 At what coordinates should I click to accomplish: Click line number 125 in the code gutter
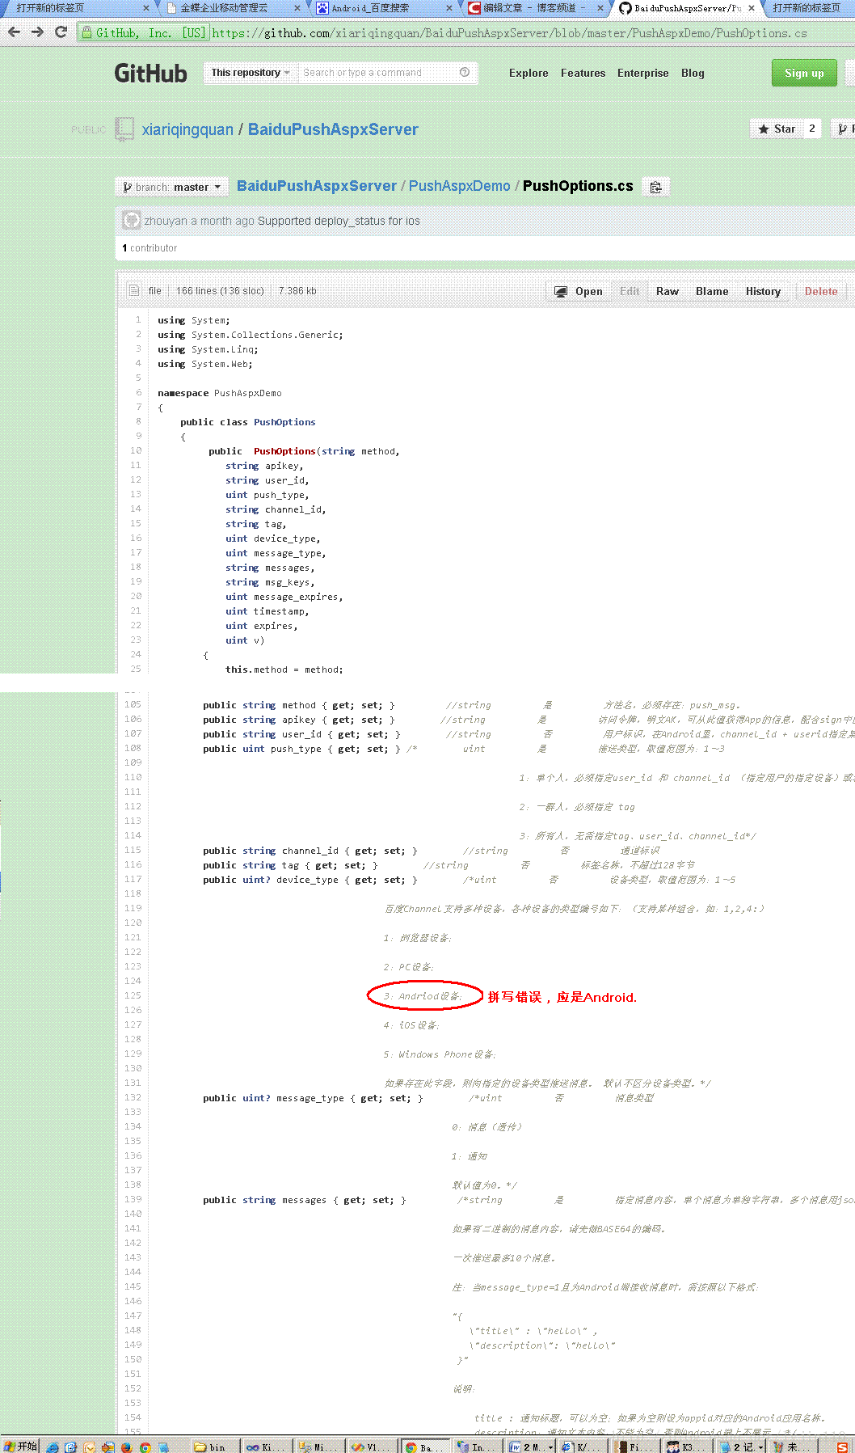click(x=133, y=995)
